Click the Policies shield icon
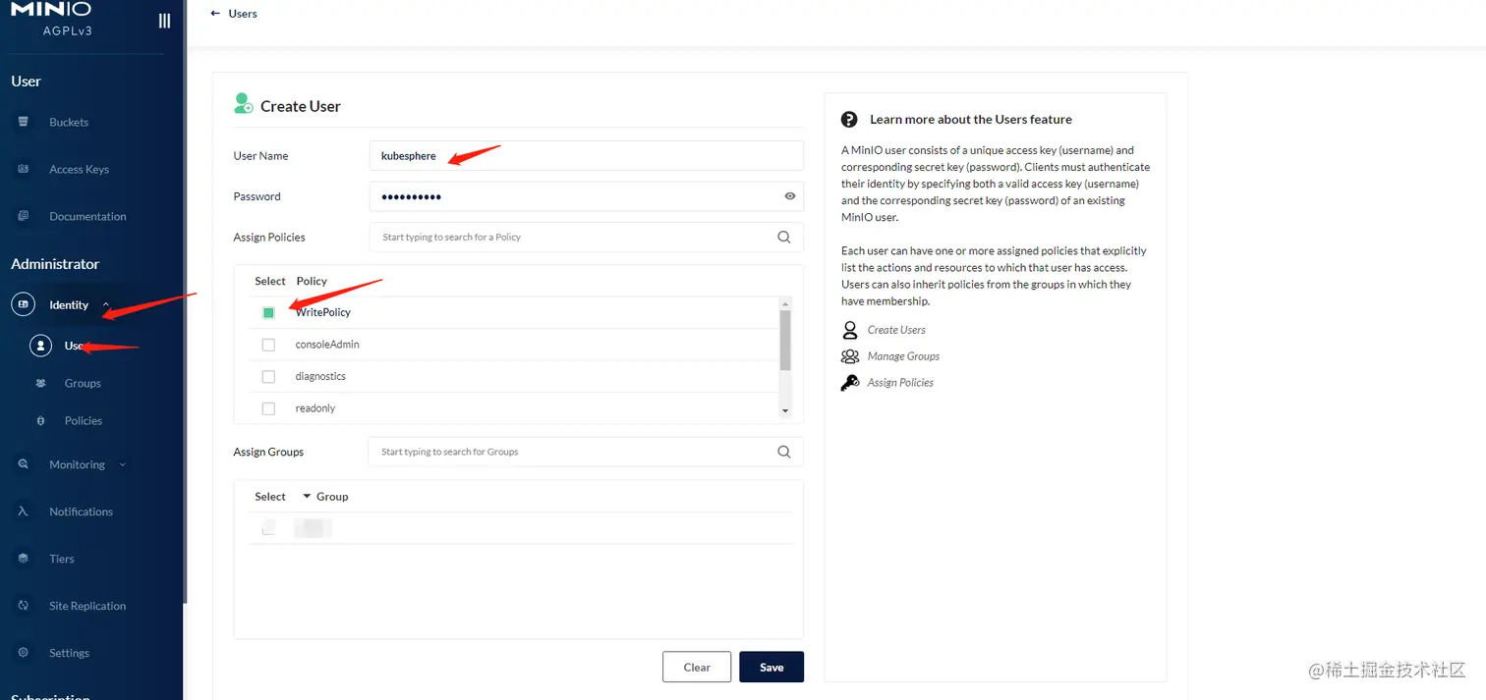Viewport: 1486px width, 700px height. (40, 420)
